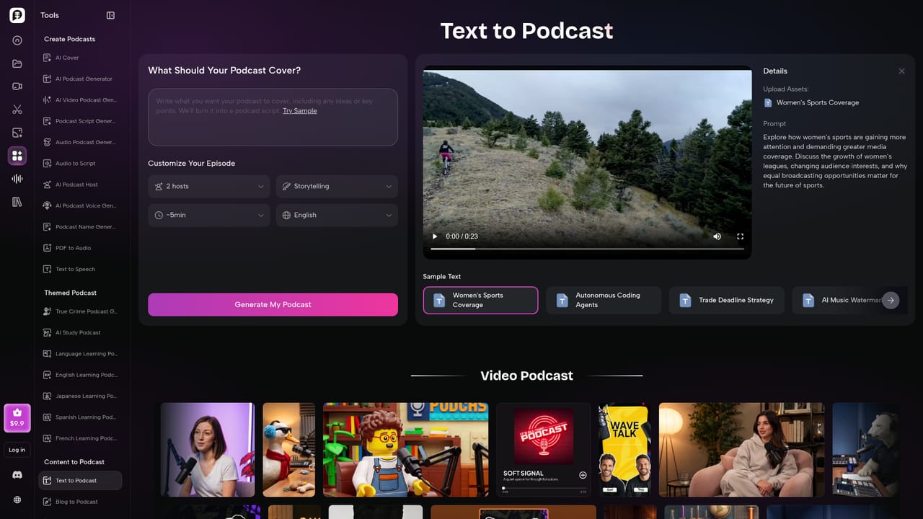Viewport: 923px width, 519px height.
Task: Click the Women's Sports Coverage asset in Details
Action: tap(811, 103)
